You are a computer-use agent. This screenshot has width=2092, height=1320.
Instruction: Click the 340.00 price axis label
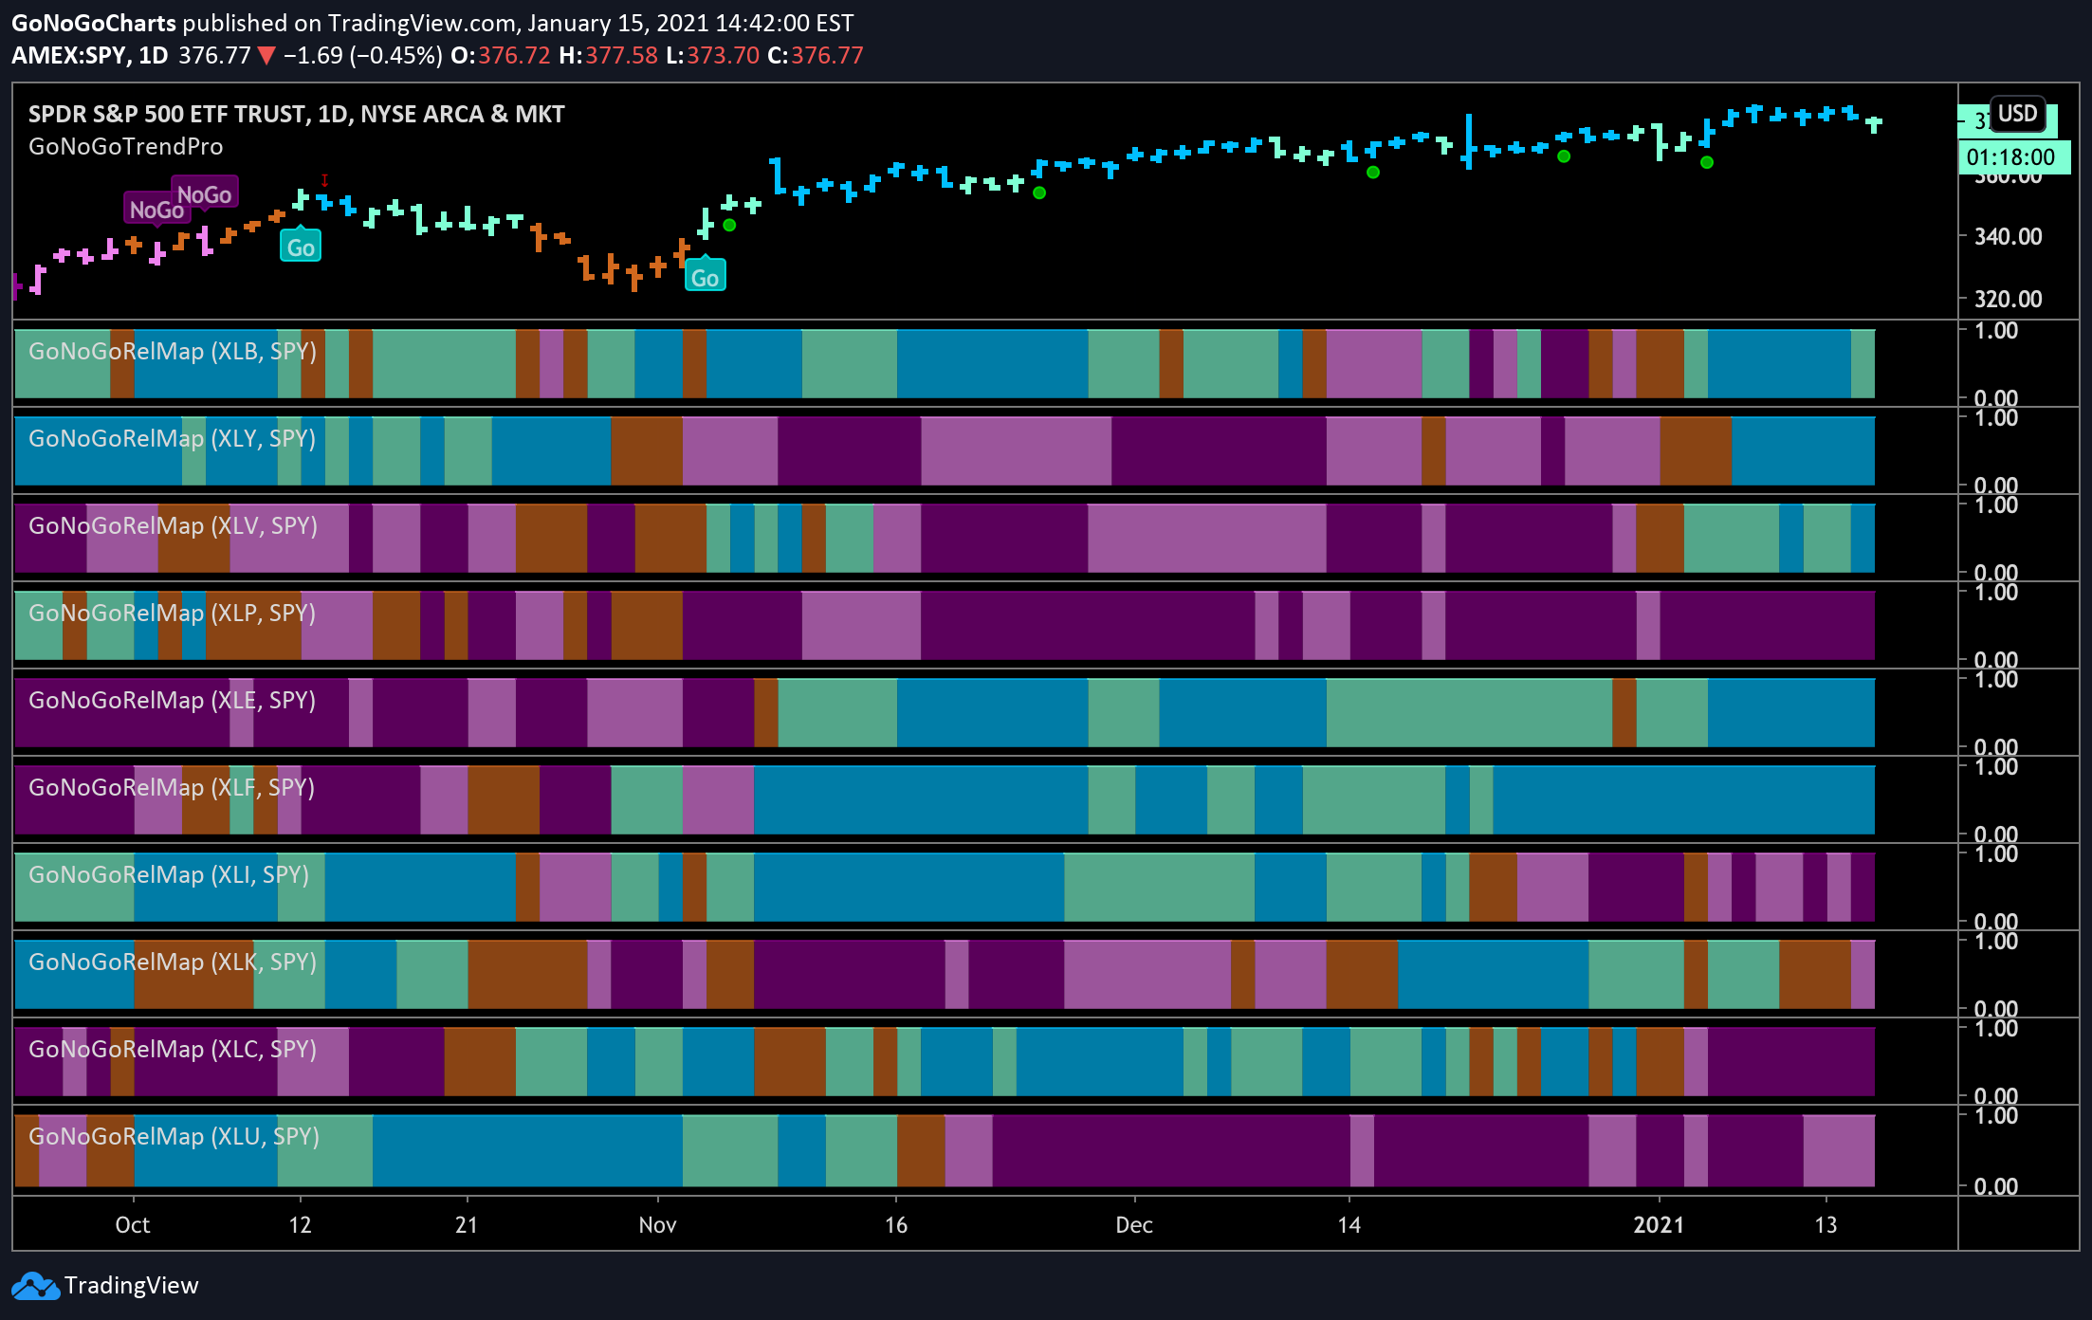(2008, 236)
